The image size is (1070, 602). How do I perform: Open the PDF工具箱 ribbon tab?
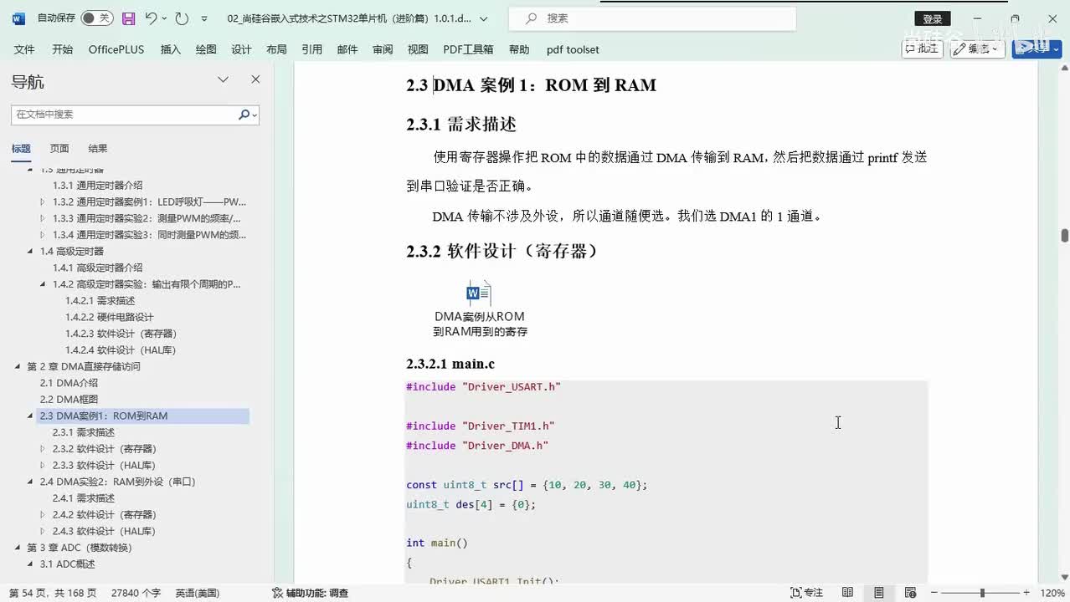(x=468, y=49)
